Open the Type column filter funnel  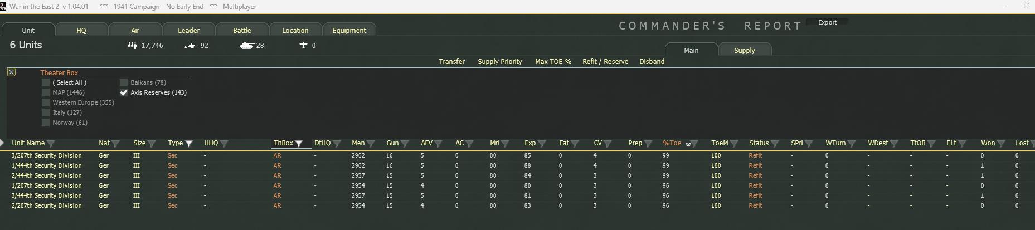[189, 144]
